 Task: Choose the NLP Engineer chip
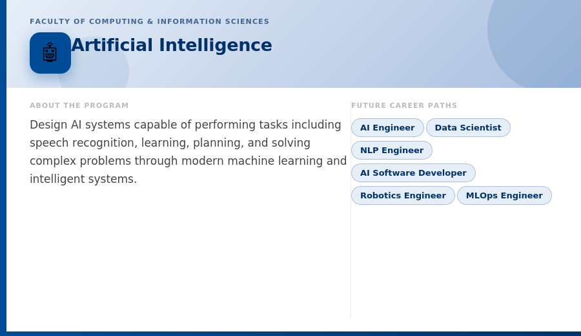pos(392,150)
